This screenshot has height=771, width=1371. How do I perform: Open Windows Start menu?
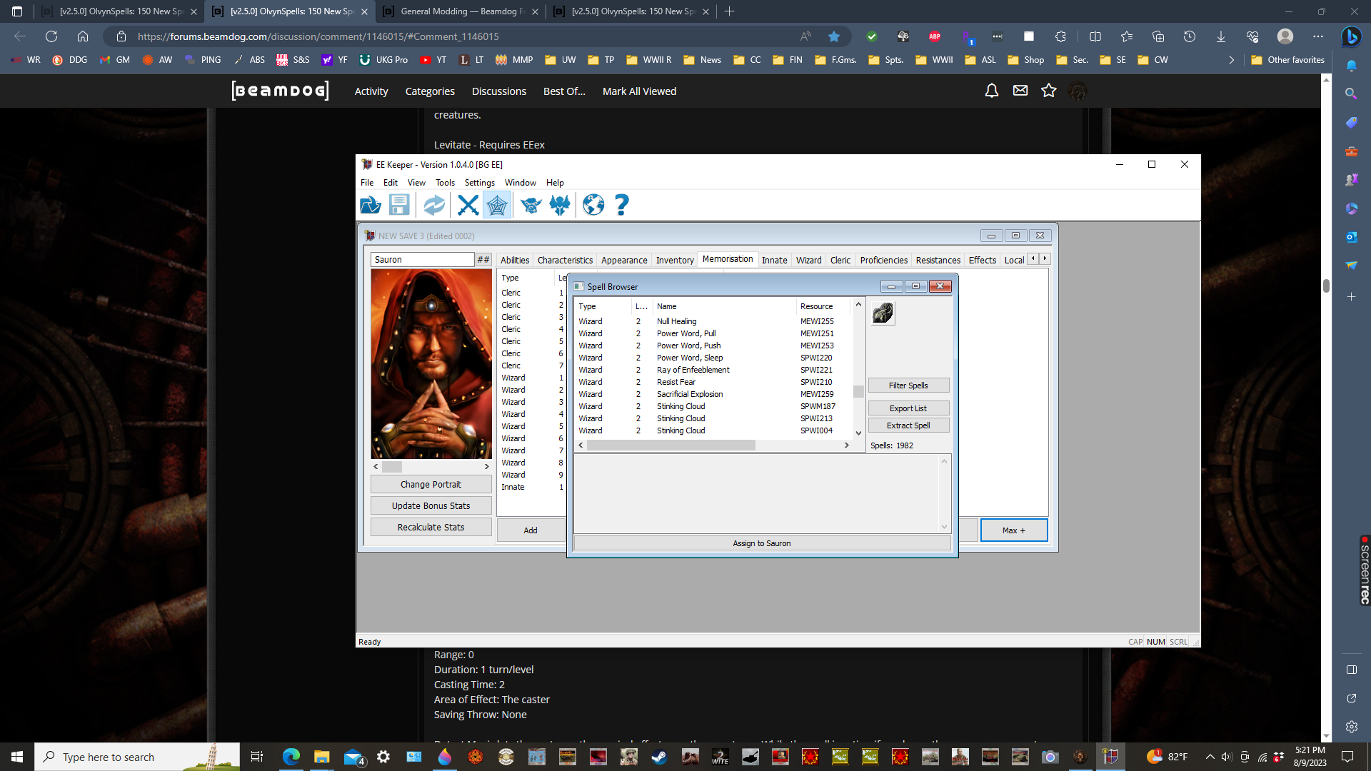[x=17, y=757]
